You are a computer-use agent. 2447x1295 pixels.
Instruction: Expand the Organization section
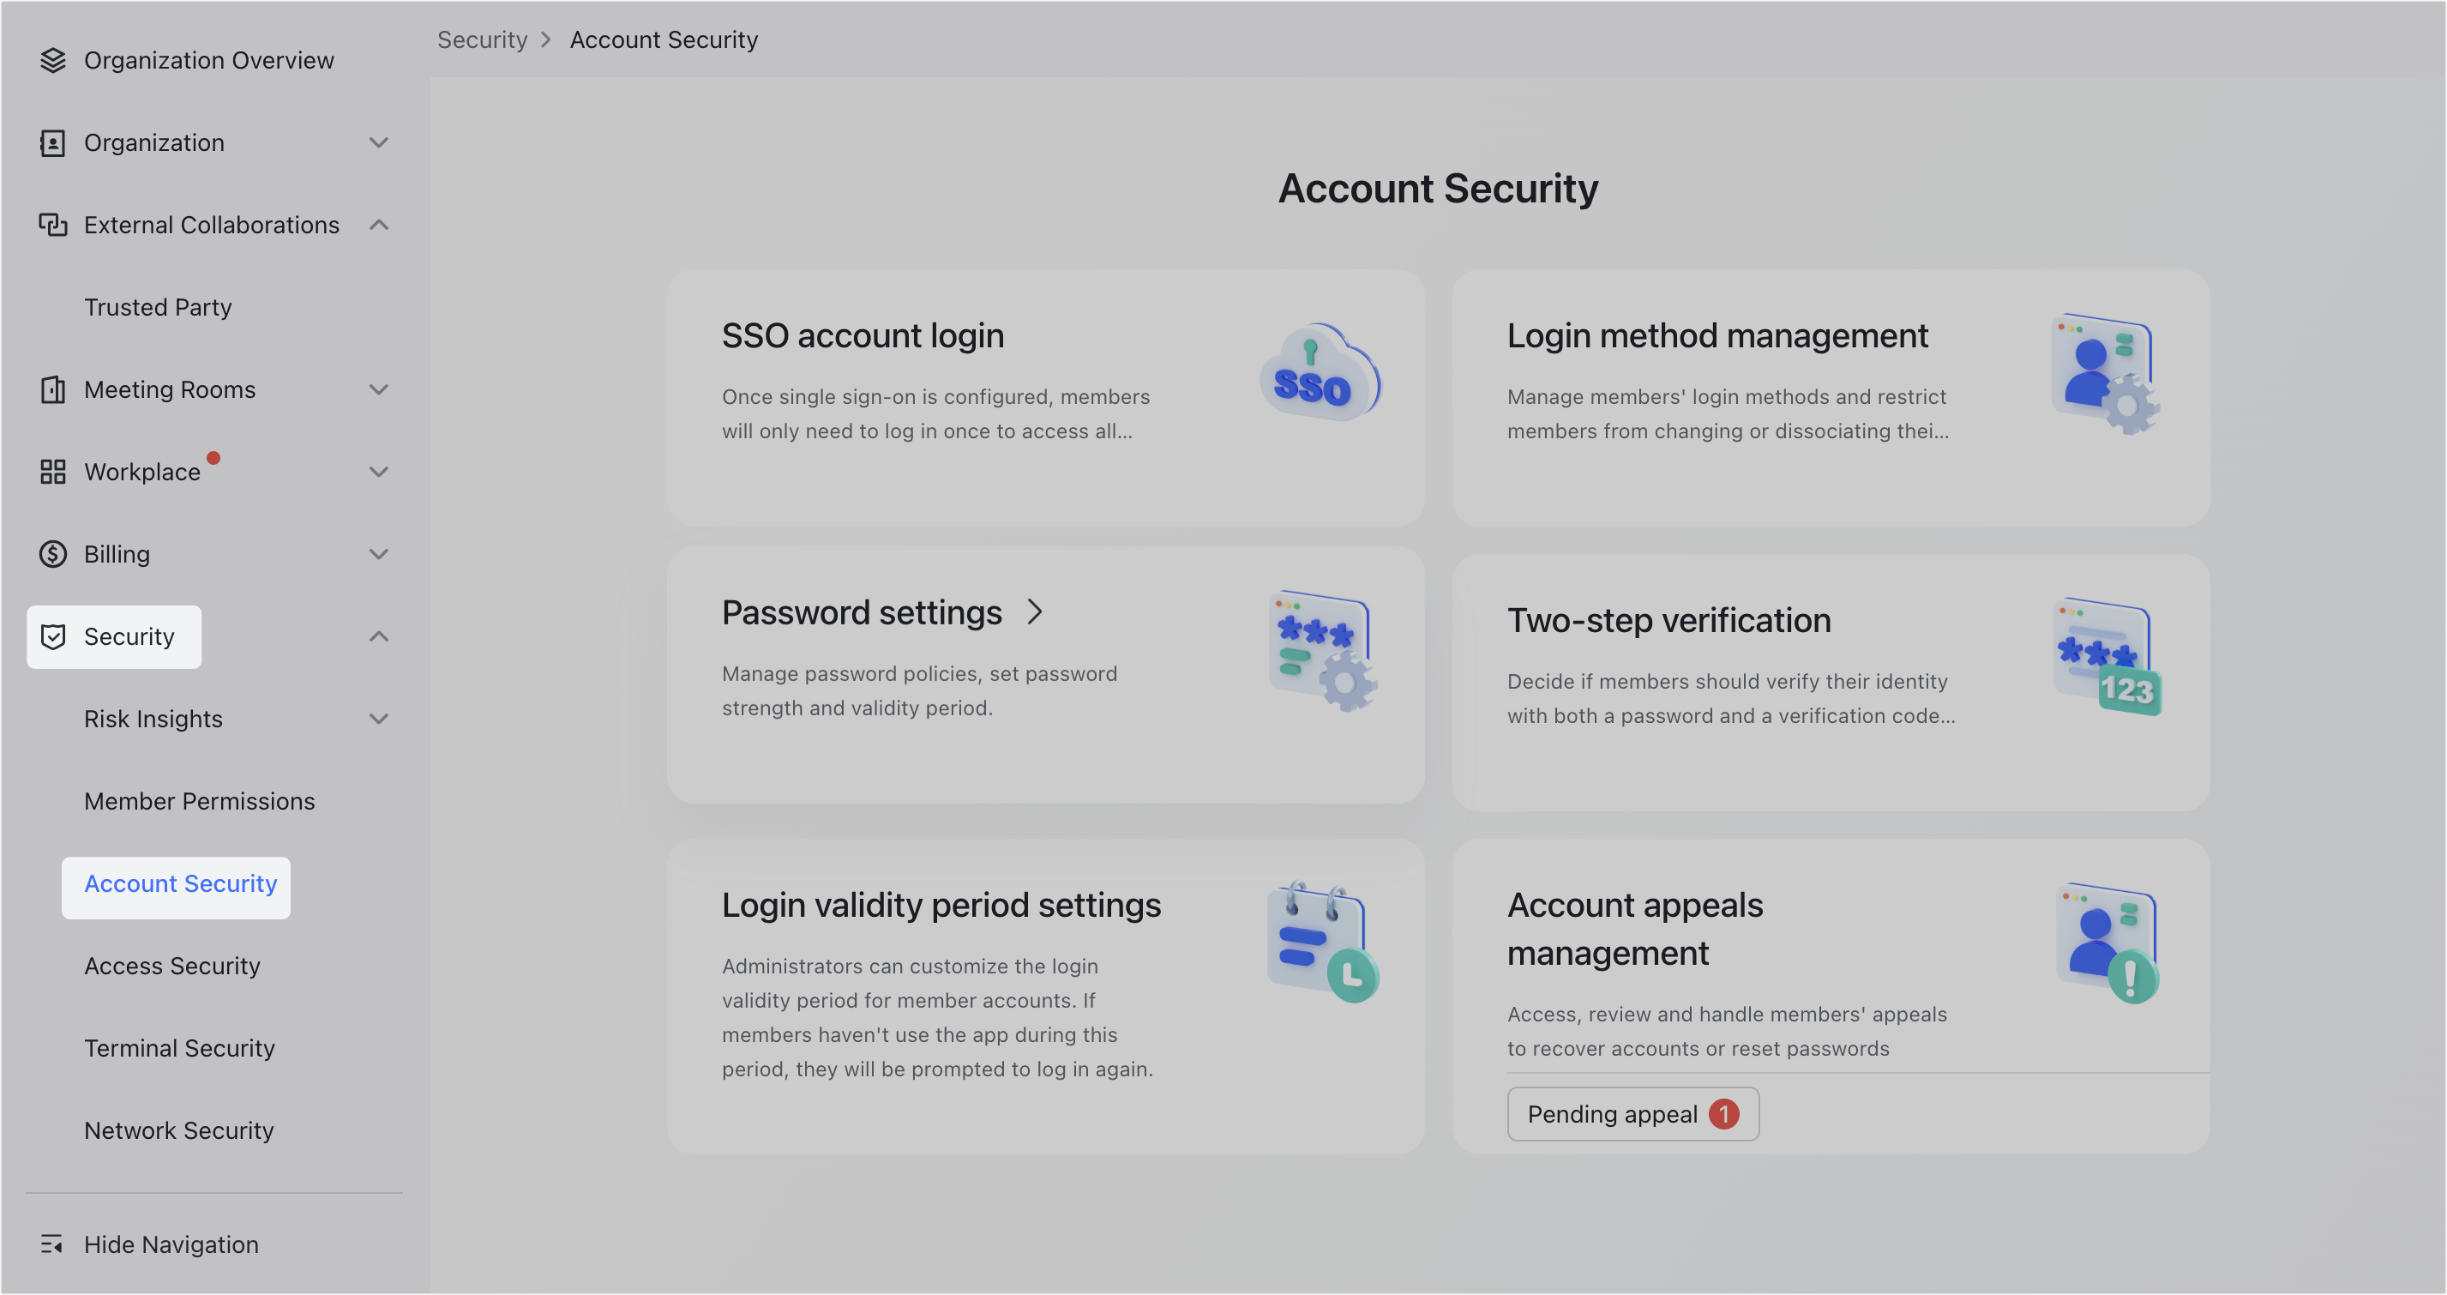tap(380, 142)
